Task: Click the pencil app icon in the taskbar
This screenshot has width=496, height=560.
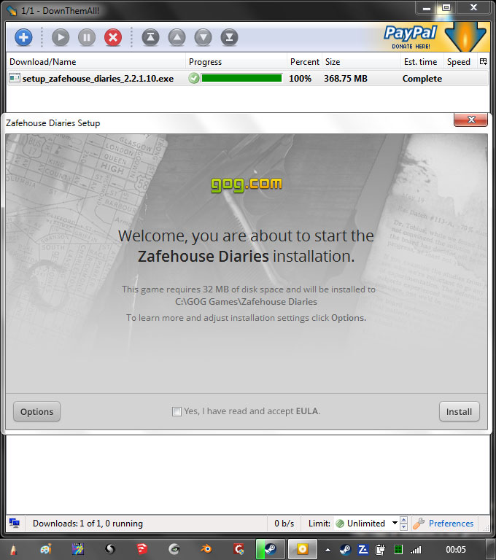Action: [x=14, y=549]
